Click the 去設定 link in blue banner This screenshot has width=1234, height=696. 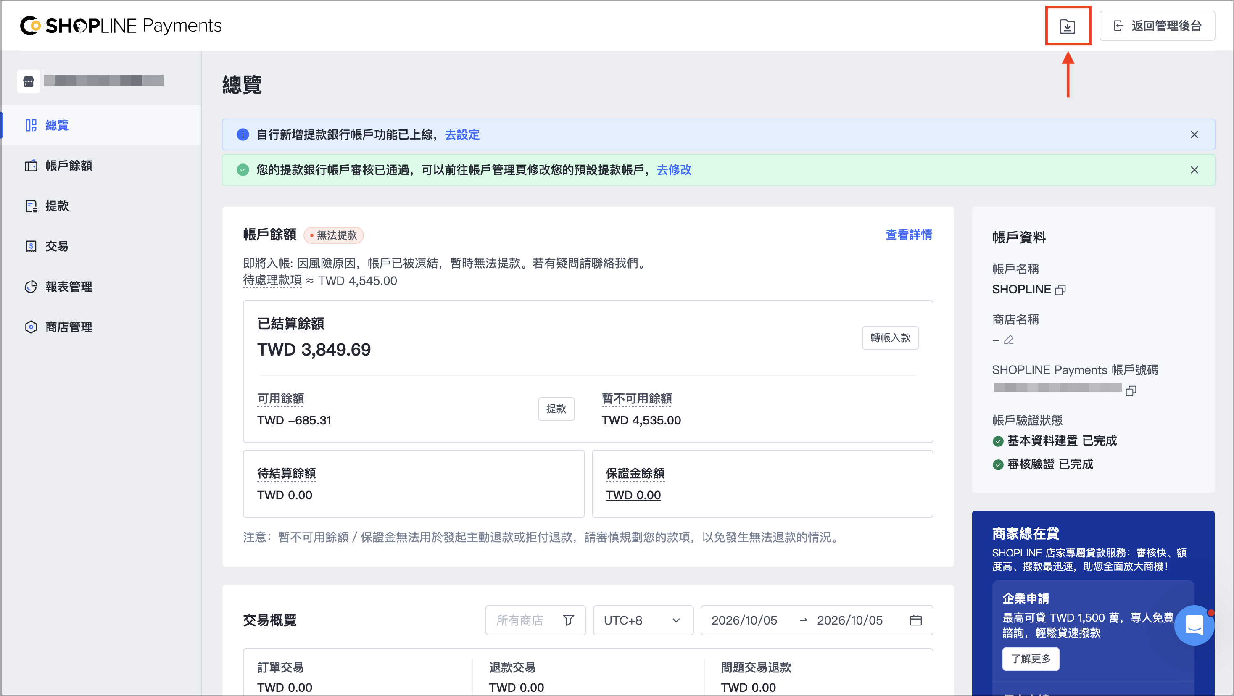(x=462, y=134)
